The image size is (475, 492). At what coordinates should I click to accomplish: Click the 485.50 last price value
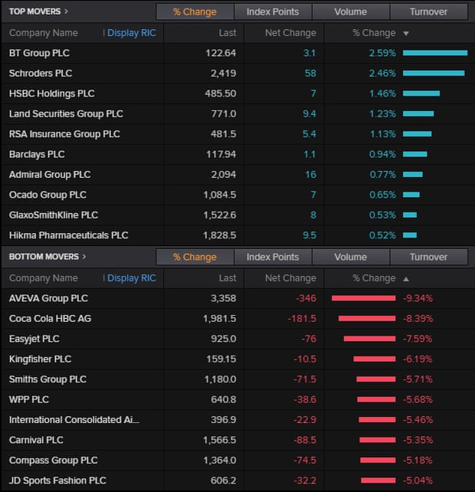click(x=221, y=93)
